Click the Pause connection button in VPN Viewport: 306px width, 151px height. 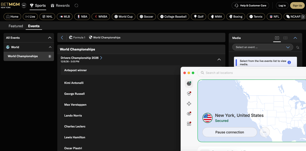click(230, 132)
